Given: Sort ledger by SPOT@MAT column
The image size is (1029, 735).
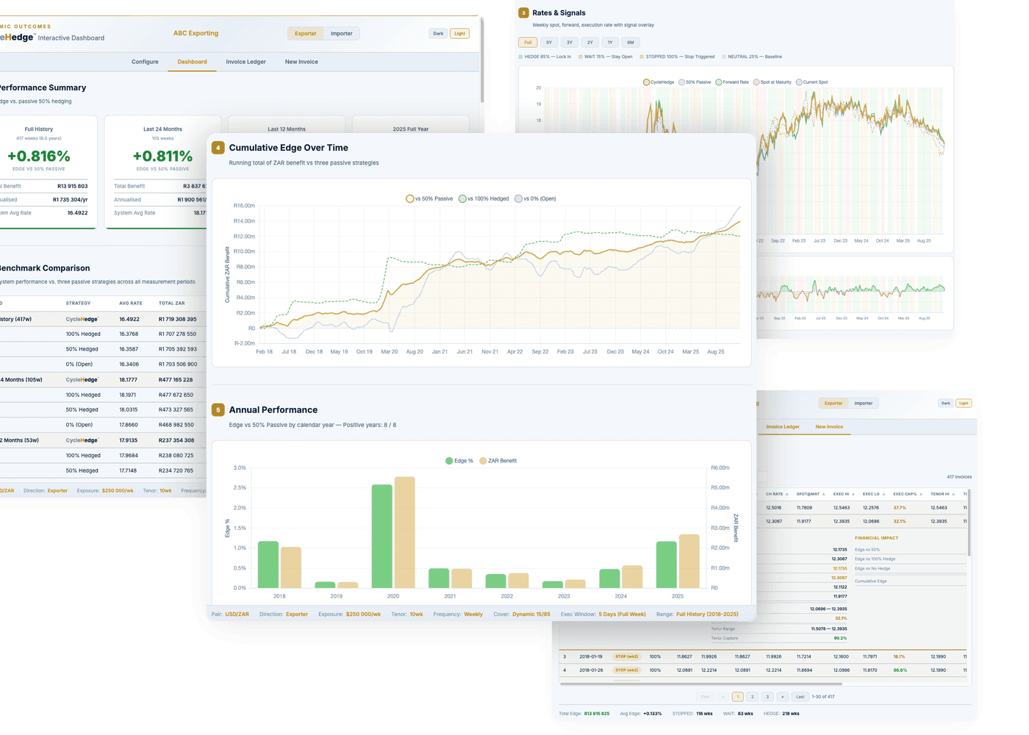Looking at the screenshot, I should tap(810, 494).
